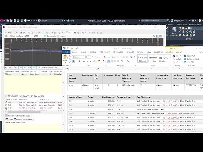Click the Numbering list icon

113,57
